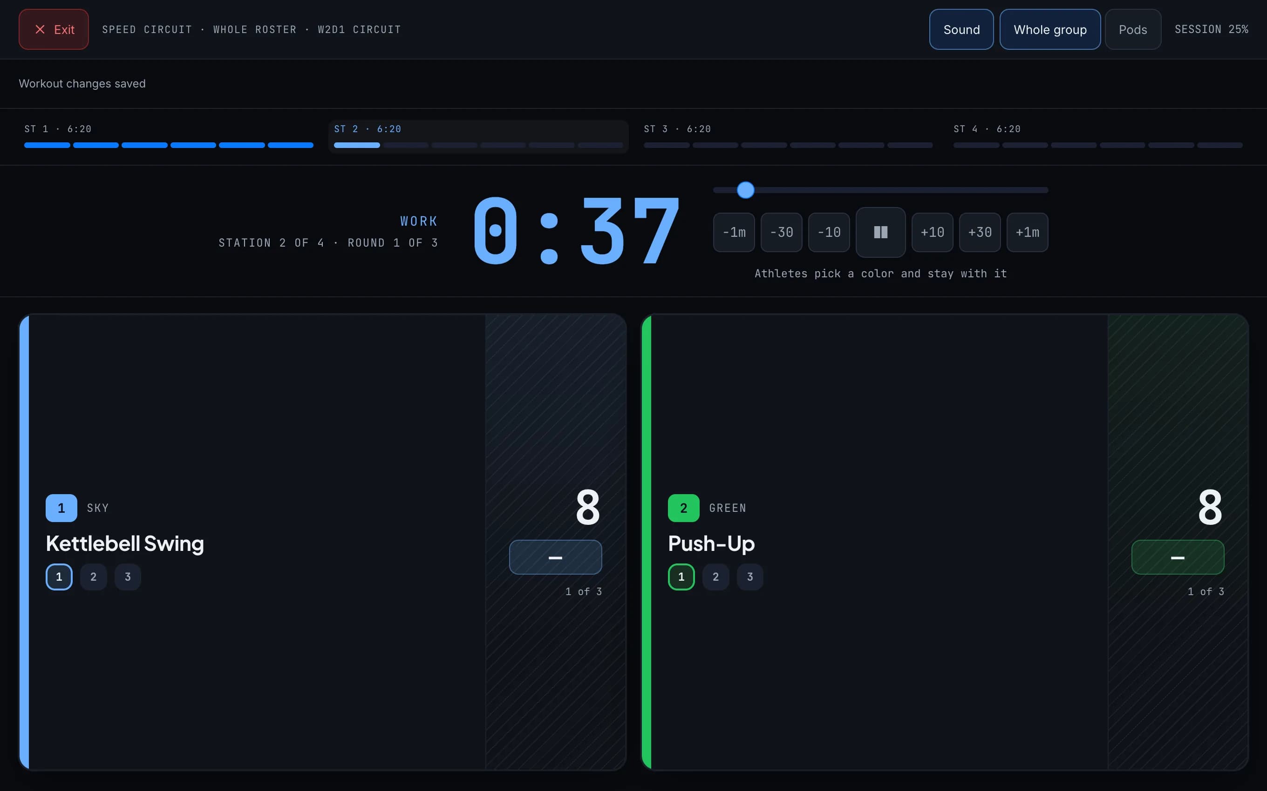Click the Push-Up exercise name
The height and width of the screenshot is (791, 1267).
coord(711,543)
